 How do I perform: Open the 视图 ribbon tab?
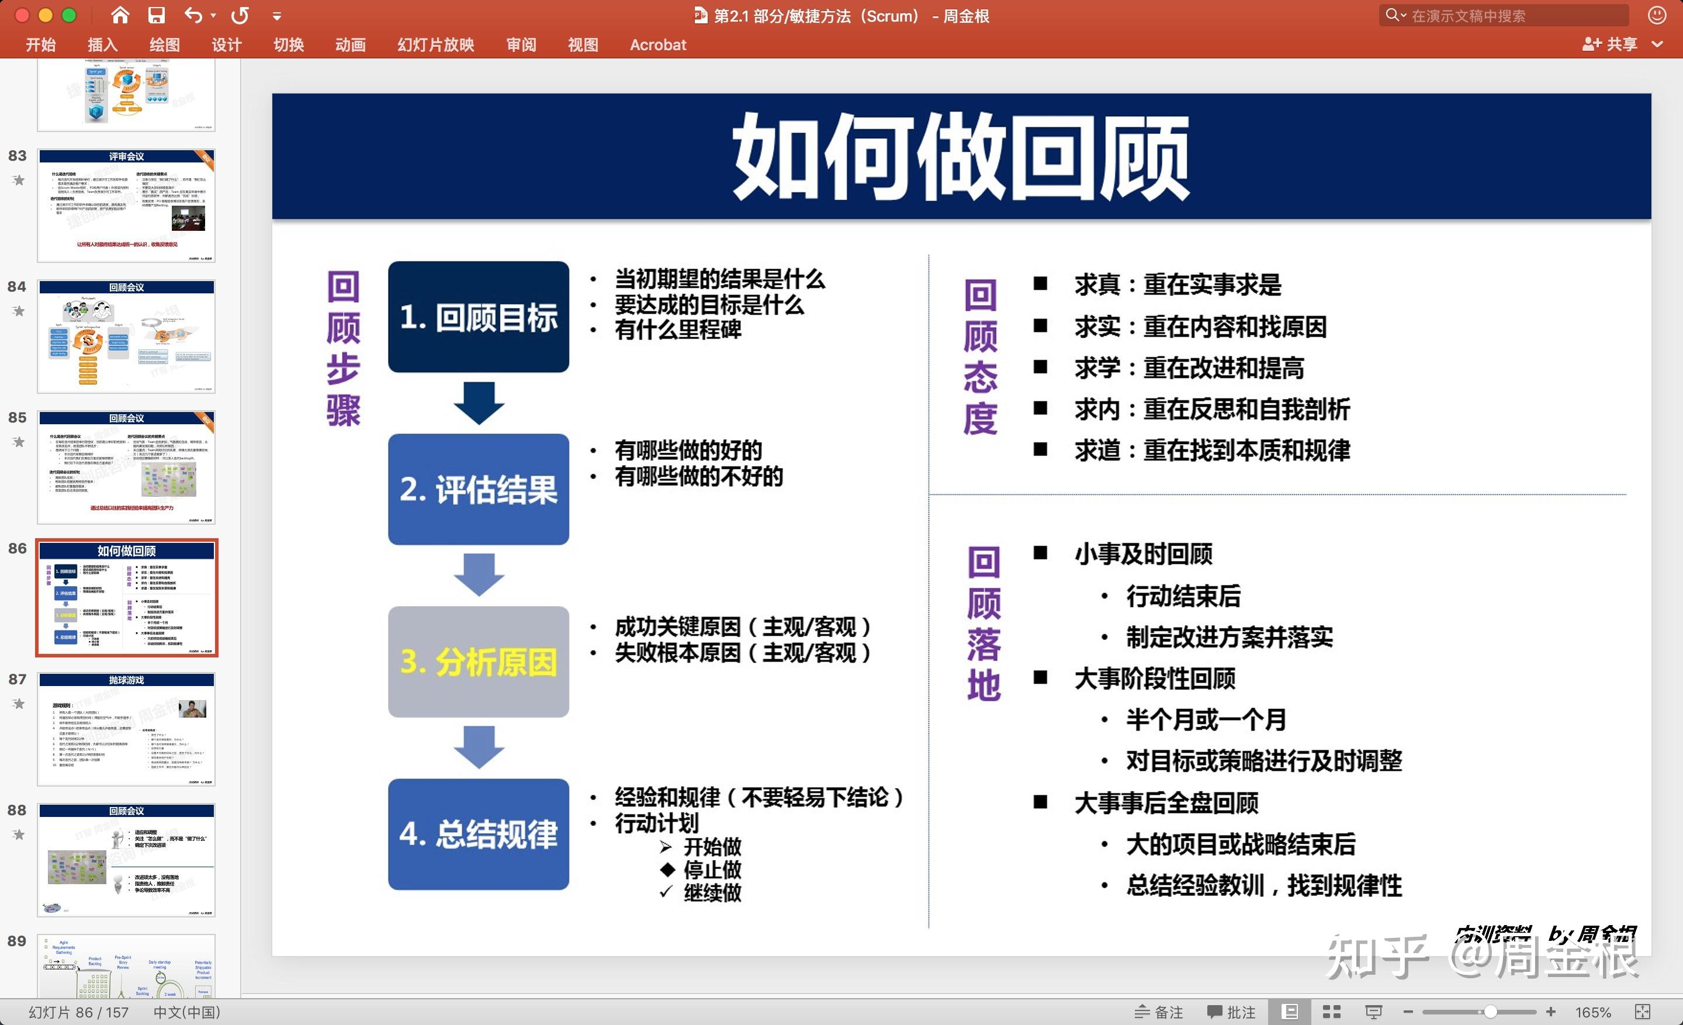tap(583, 44)
